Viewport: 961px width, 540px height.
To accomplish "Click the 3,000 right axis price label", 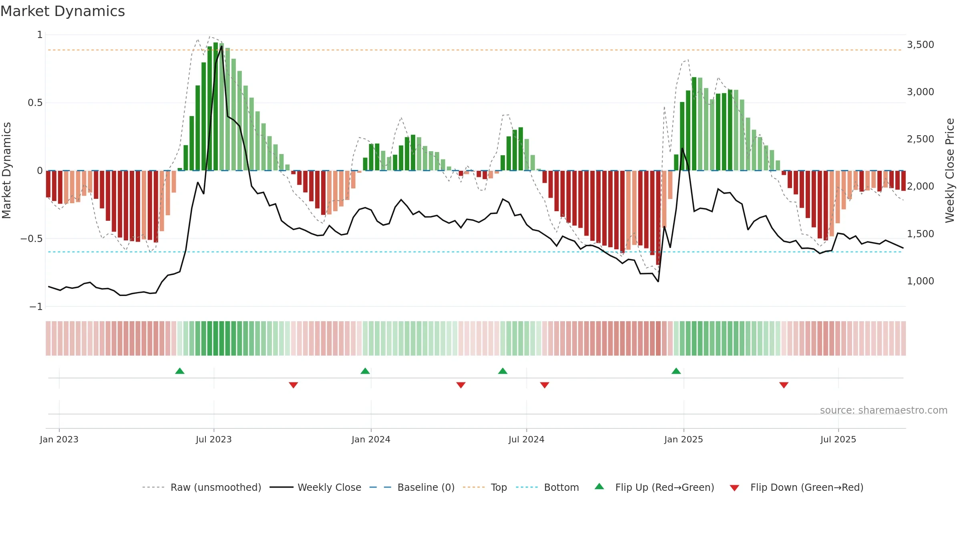I will coord(921,92).
